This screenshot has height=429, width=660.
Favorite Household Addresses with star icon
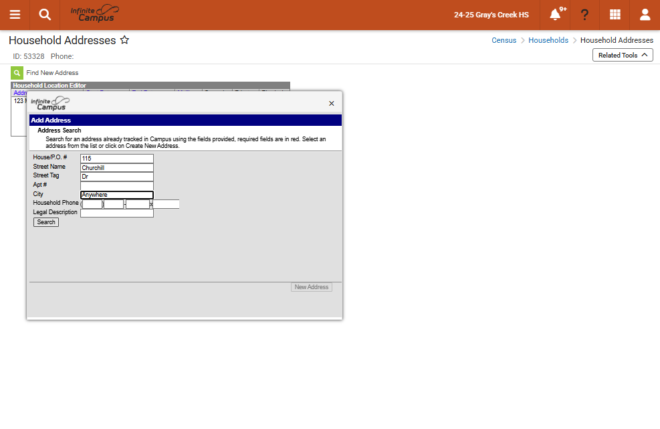click(x=124, y=40)
